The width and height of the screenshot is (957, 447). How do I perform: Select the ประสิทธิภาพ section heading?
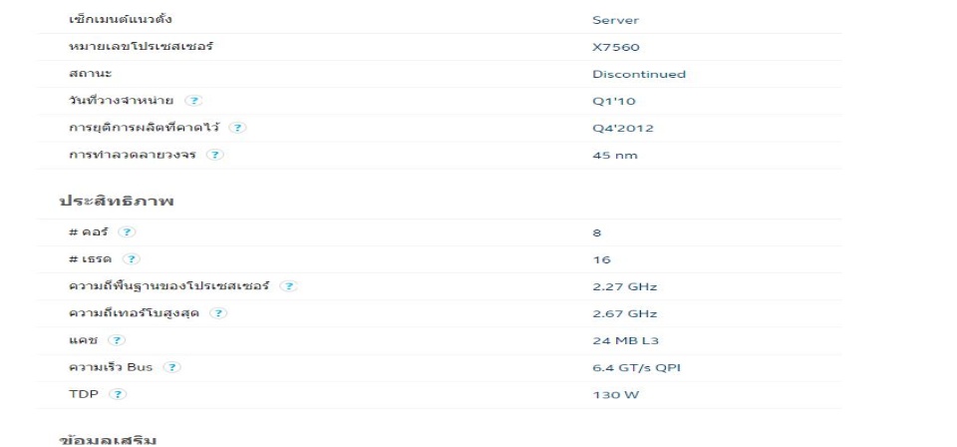coord(117,201)
